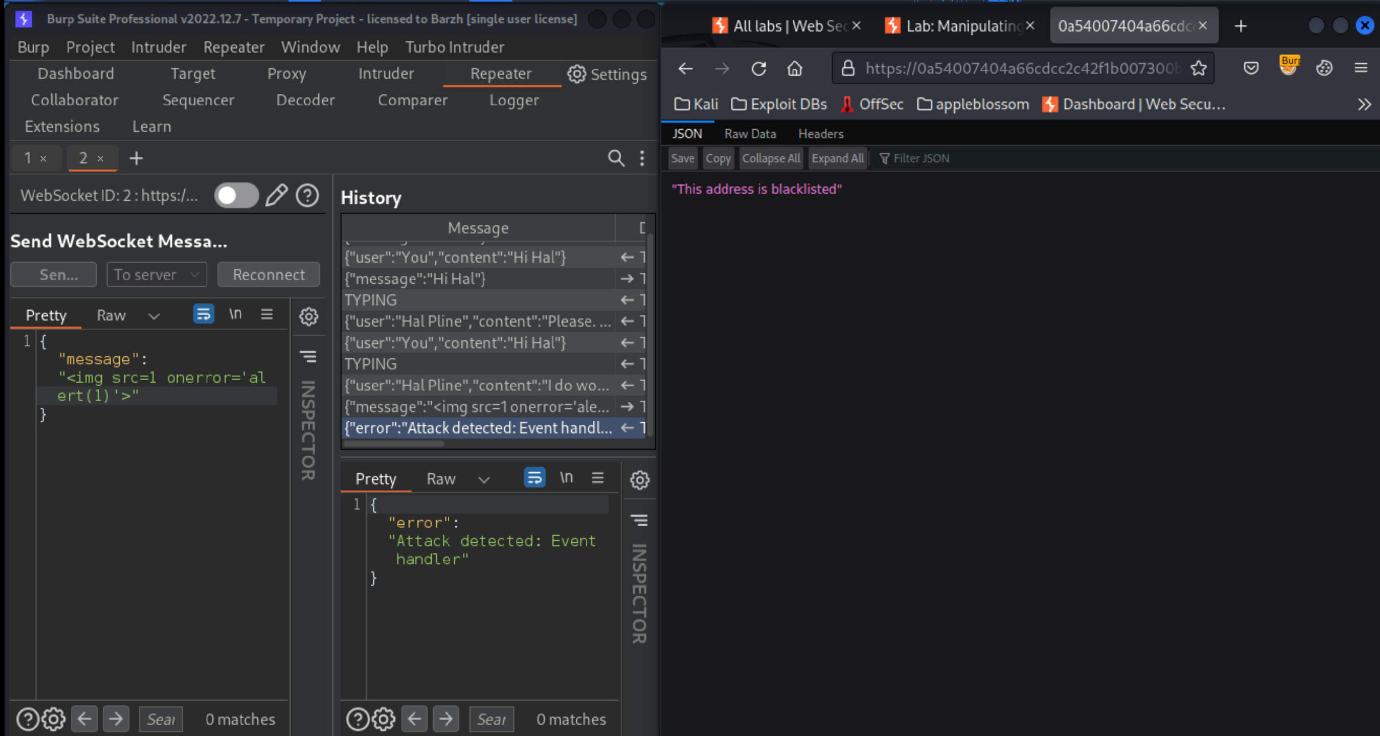The width and height of the screenshot is (1380, 736).
Task: Open help icon beside WebSocket ID
Action: coord(308,196)
